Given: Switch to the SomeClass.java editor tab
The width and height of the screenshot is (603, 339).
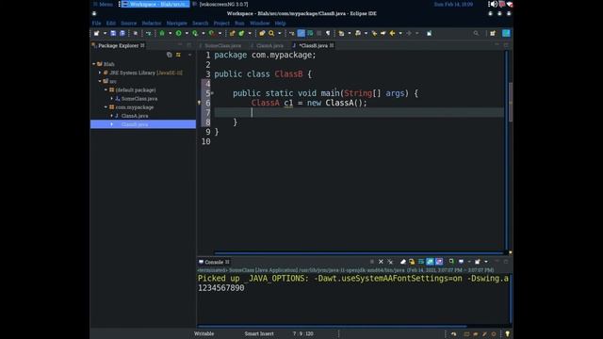Looking at the screenshot, I should pyautogui.click(x=220, y=45).
